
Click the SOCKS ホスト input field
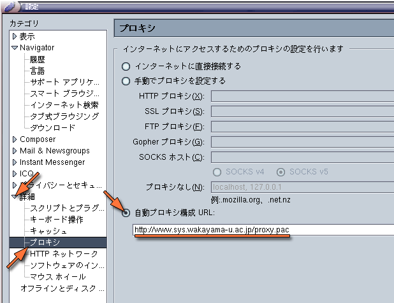pos(303,157)
